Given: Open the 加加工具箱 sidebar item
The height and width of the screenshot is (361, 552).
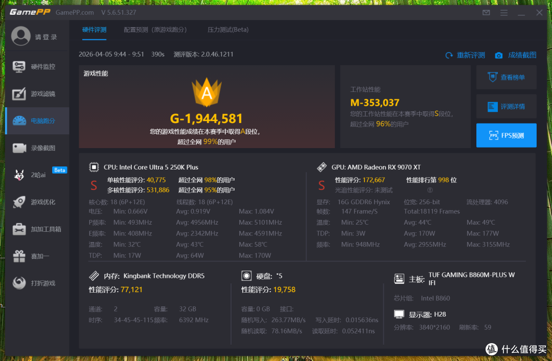Looking at the screenshot, I should (x=37, y=229).
